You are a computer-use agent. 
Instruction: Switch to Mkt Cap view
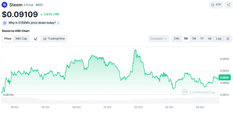coord(21,39)
